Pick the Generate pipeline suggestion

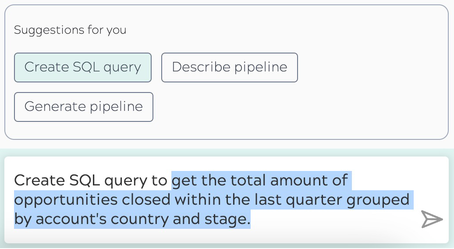(84, 107)
